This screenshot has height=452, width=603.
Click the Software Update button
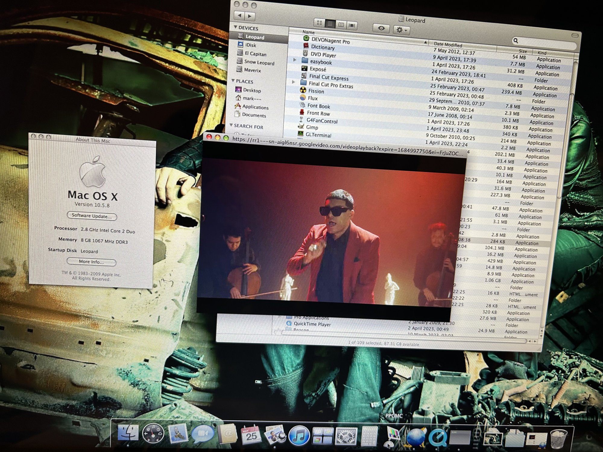point(92,216)
